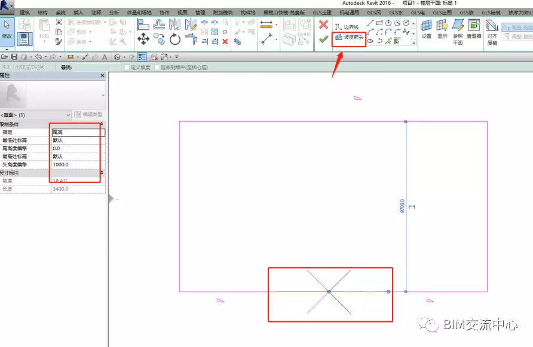Click the 最低处标高 value 默认
The height and width of the screenshot is (347, 533).
pos(78,140)
